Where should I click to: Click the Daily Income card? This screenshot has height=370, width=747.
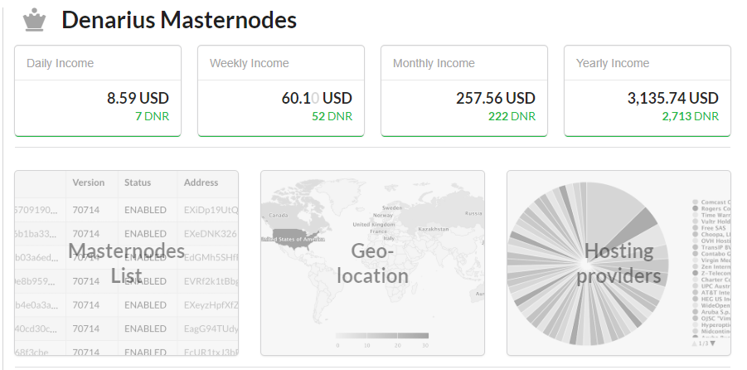[98, 90]
